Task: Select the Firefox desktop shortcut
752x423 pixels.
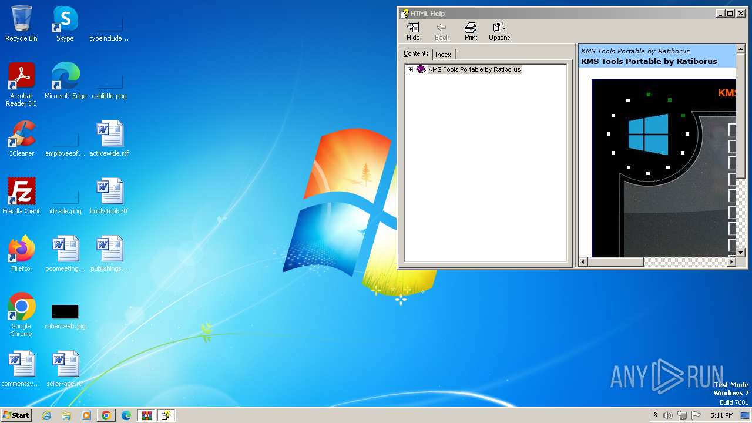Action: pyautogui.click(x=21, y=254)
